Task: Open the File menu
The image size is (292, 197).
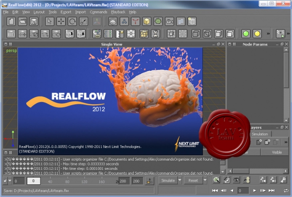Action: pyautogui.click(x=6, y=12)
